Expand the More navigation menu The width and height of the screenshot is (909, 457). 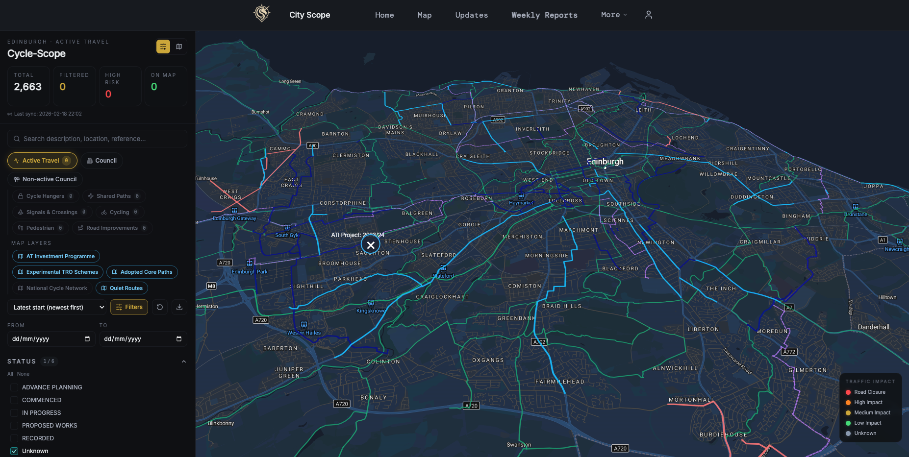(x=613, y=15)
